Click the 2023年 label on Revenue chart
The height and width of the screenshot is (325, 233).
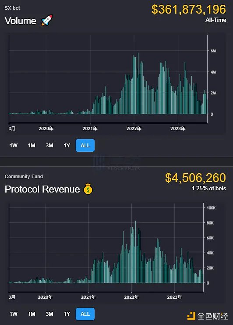click(x=175, y=297)
